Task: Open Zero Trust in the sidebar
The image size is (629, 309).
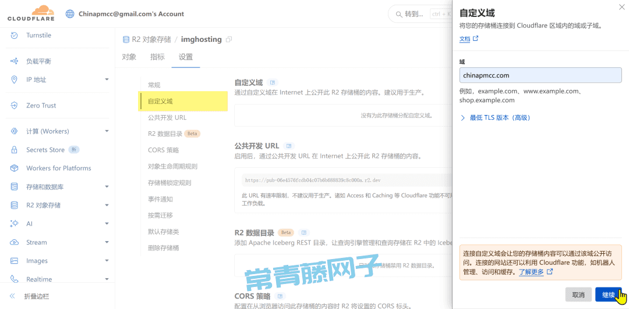Action: (41, 106)
